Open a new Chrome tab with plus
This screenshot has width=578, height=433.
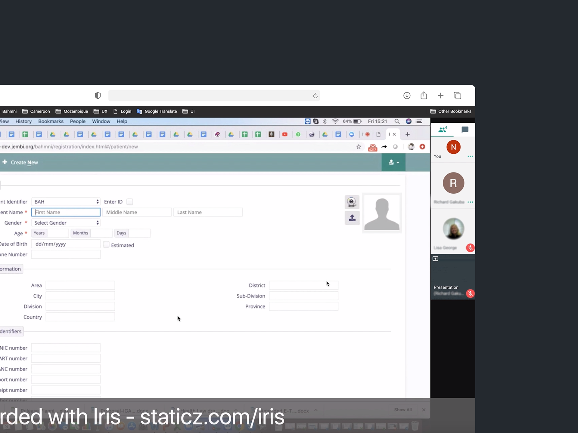[408, 134]
